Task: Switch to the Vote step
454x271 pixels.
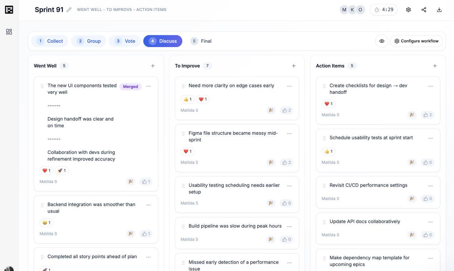Action: [x=125, y=41]
